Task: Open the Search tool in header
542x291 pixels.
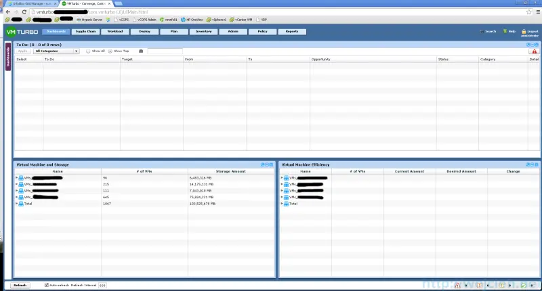Action: [488, 31]
